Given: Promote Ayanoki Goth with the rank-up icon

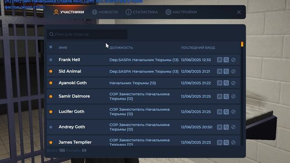Looking at the screenshot, I should pyautogui.click(x=219, y=83).
